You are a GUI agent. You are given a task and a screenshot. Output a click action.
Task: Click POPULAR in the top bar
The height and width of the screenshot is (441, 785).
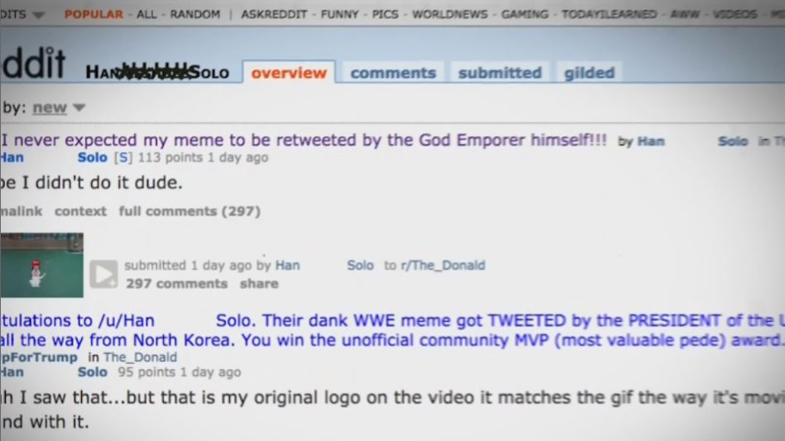(x=93, y=14)
